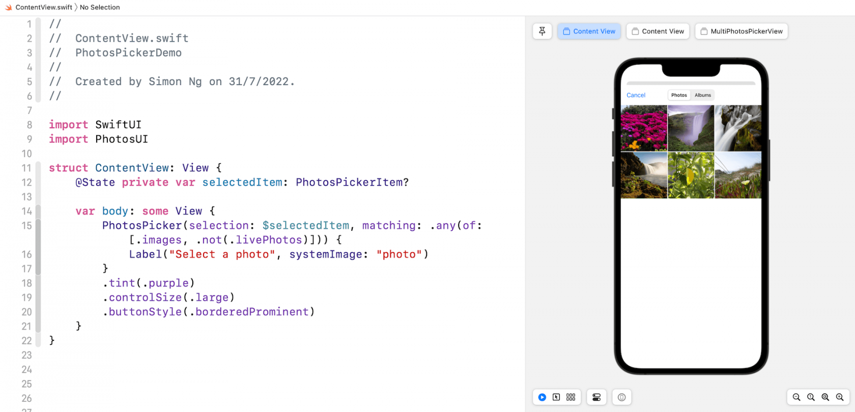Open ContentView.swift breadcrumb menu

[43, 7]
